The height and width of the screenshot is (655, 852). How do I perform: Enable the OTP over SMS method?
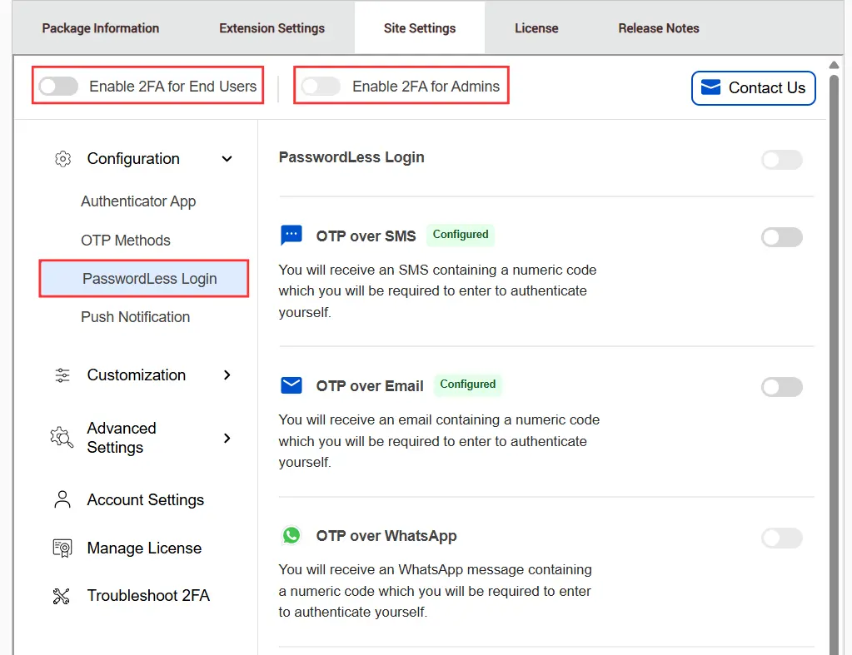(x=781, y=237)
